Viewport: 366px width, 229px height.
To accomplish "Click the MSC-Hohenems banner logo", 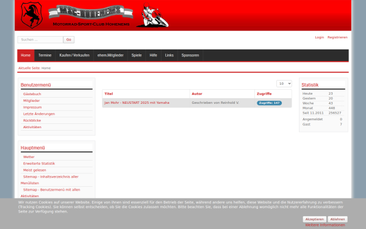I will pyautogui.click(x=91, y=15).
